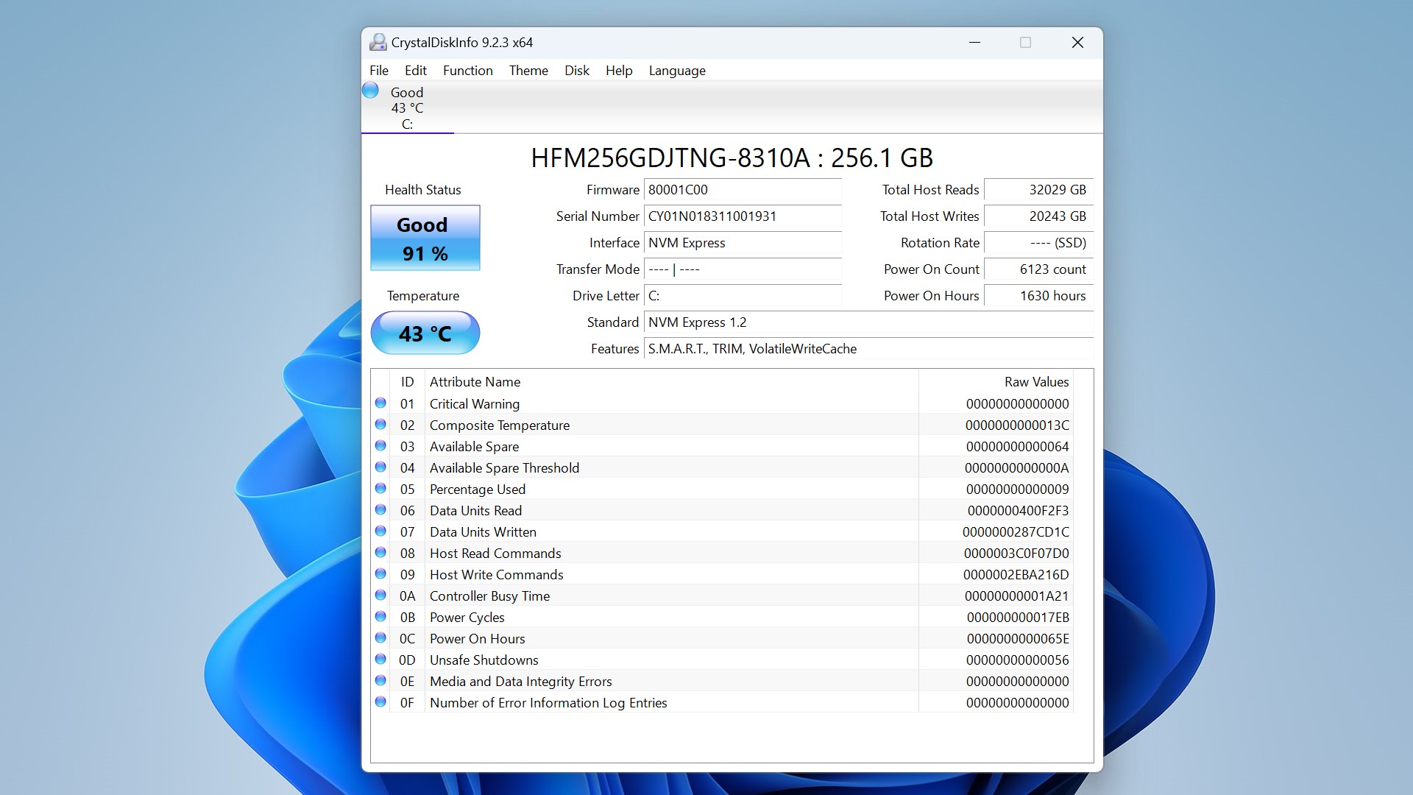Toggle the Good health status indicator

tap(423, 238)
